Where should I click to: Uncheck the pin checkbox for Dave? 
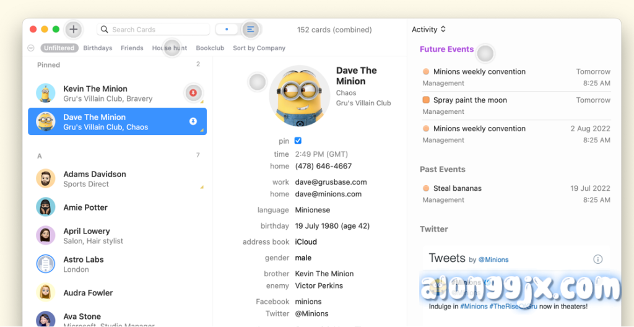[298, 141]
